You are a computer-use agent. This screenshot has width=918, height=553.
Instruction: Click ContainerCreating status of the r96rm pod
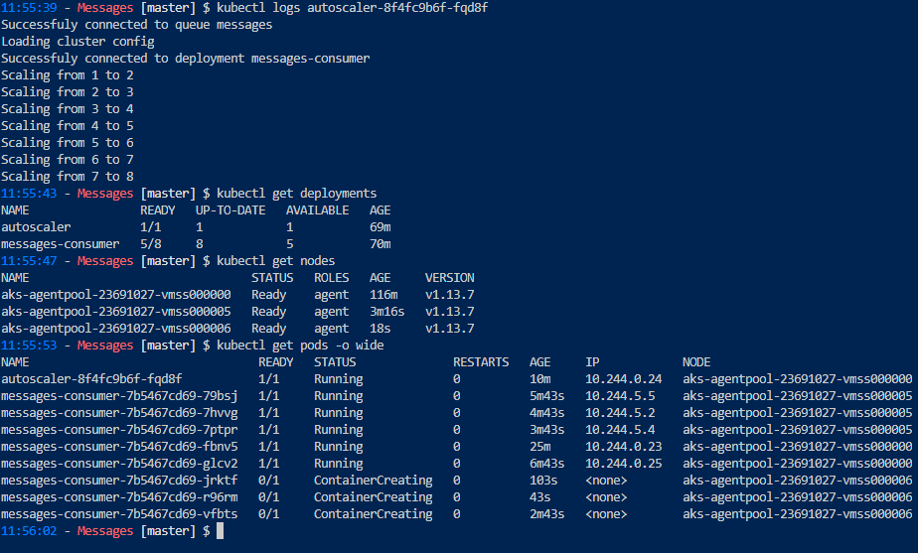[x=373, y=497]
